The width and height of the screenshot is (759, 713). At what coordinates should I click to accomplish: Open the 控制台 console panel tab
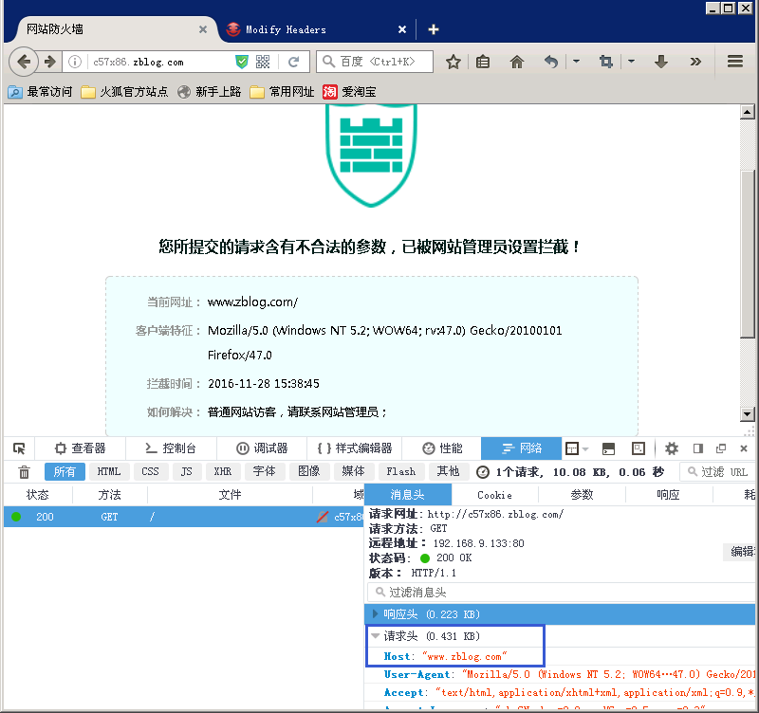coord(169,448)
